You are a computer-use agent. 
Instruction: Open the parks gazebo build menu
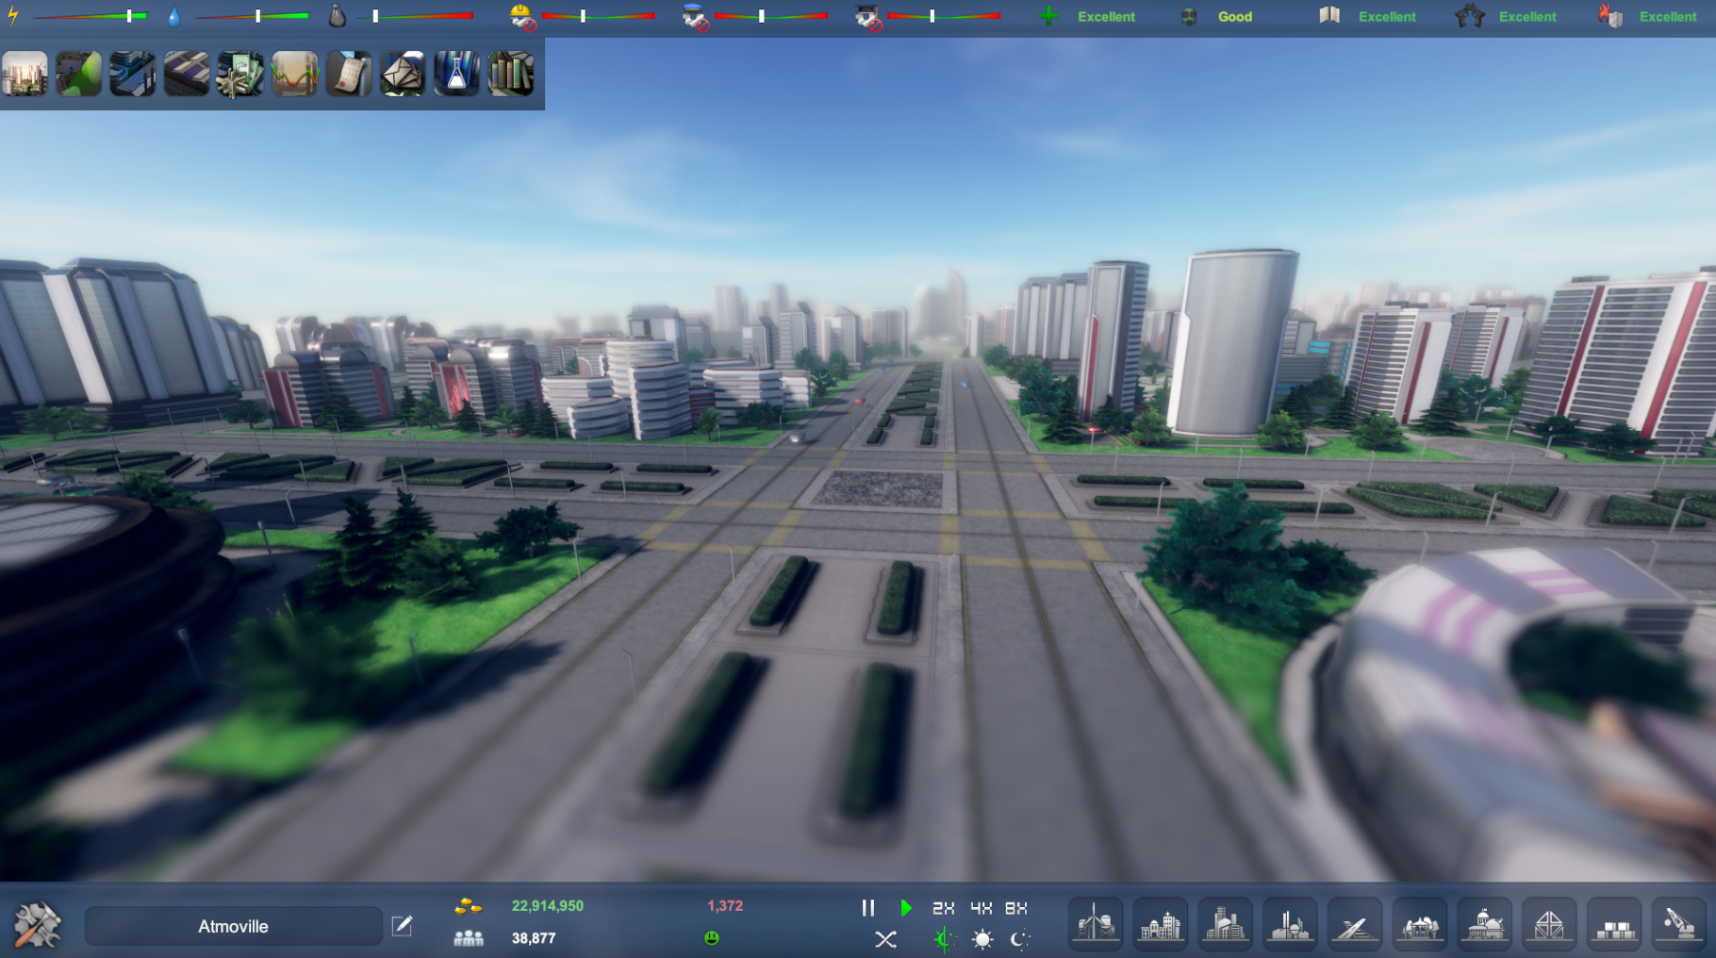(1420, 924)
